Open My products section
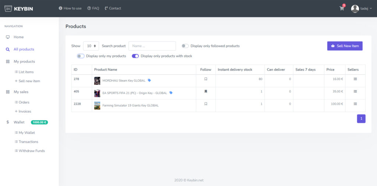Image resolution: width=377 pixels, height=186 pixels. tap(24, 62)
